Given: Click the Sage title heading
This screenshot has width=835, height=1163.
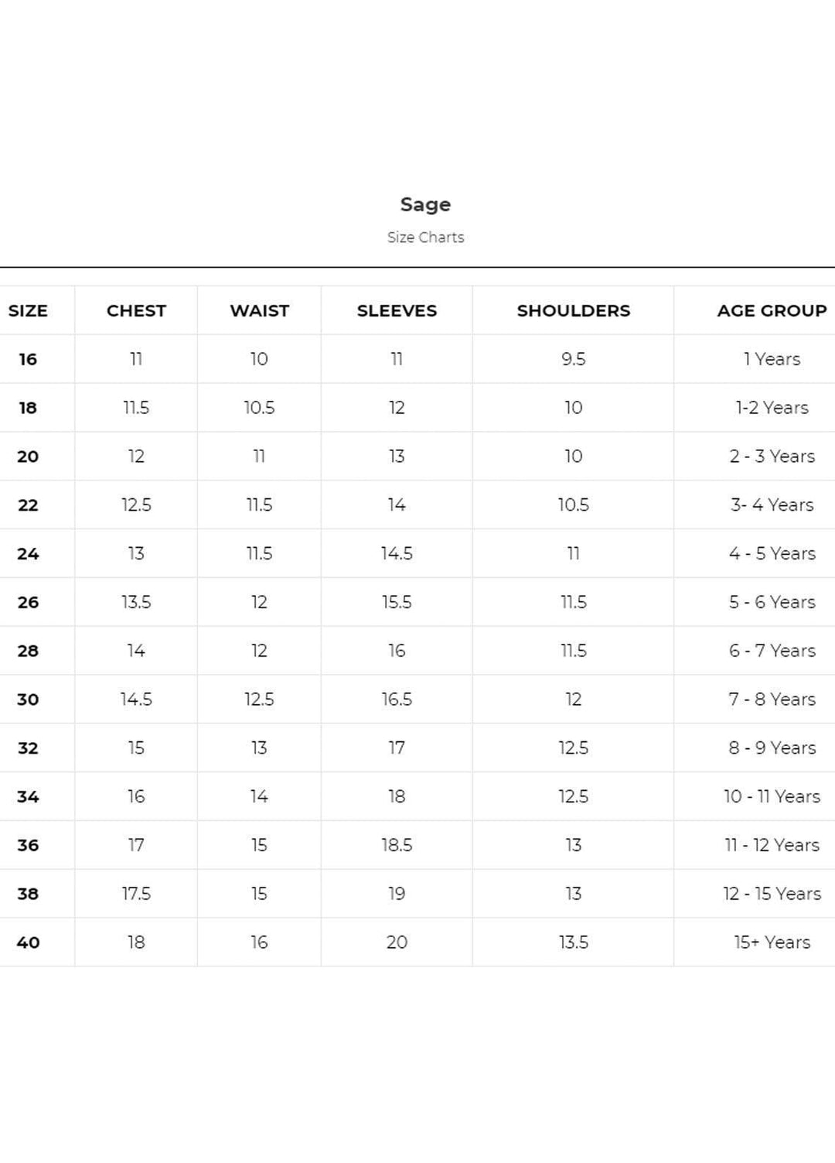Looking at the screenshot, I should pyautogui.click(x=425, y=204).
